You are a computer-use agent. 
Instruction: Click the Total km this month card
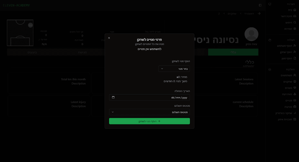[x=49, y=83]
